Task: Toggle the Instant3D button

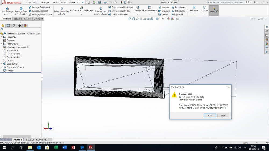Action: 214,11
